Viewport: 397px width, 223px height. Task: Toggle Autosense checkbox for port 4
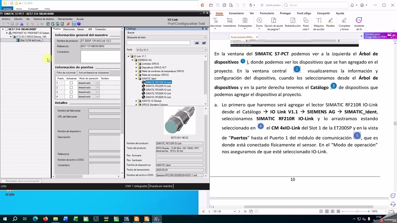pos(71,97)
